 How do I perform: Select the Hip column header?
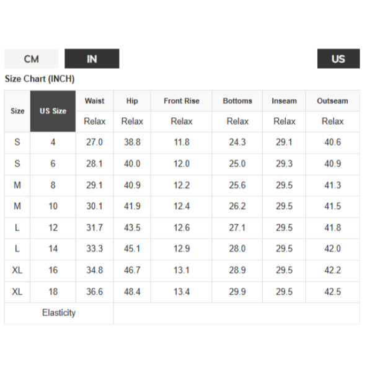[x=132, y=101]
